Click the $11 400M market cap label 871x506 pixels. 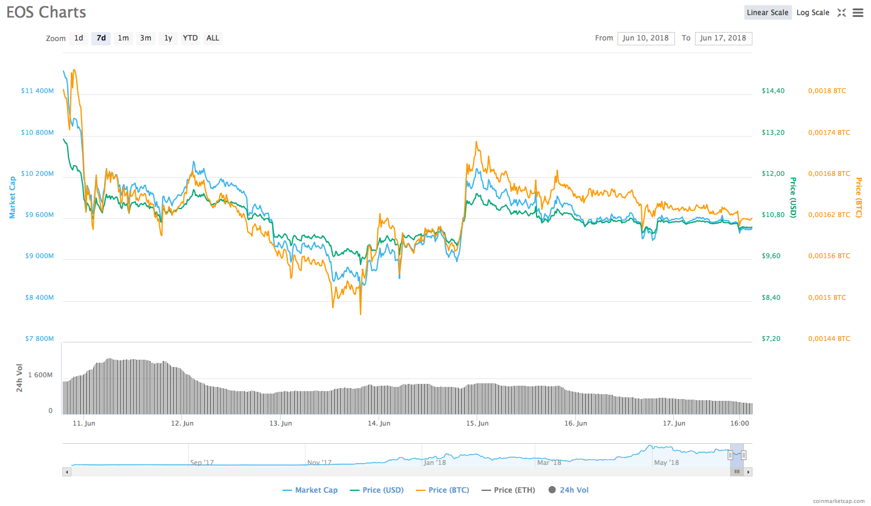pyautogui.click(x=38, y=91)
